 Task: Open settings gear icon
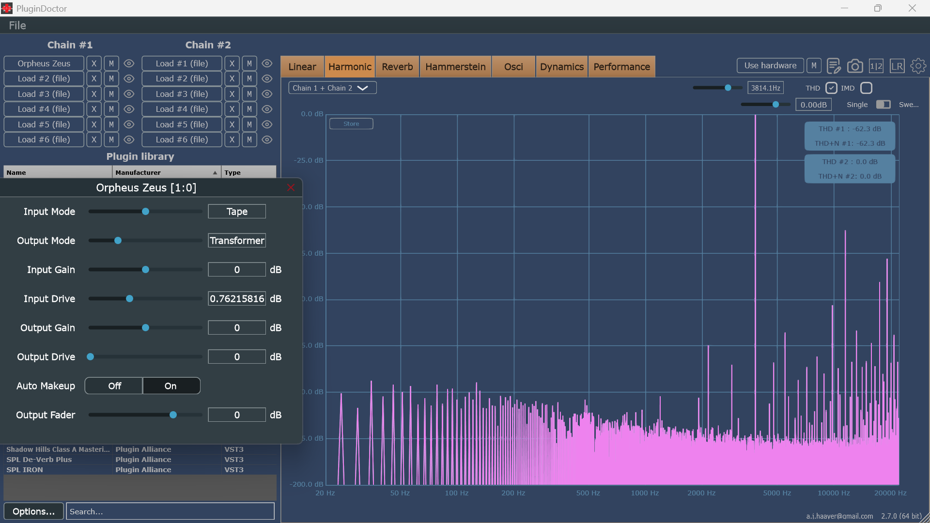pos(918,66)
